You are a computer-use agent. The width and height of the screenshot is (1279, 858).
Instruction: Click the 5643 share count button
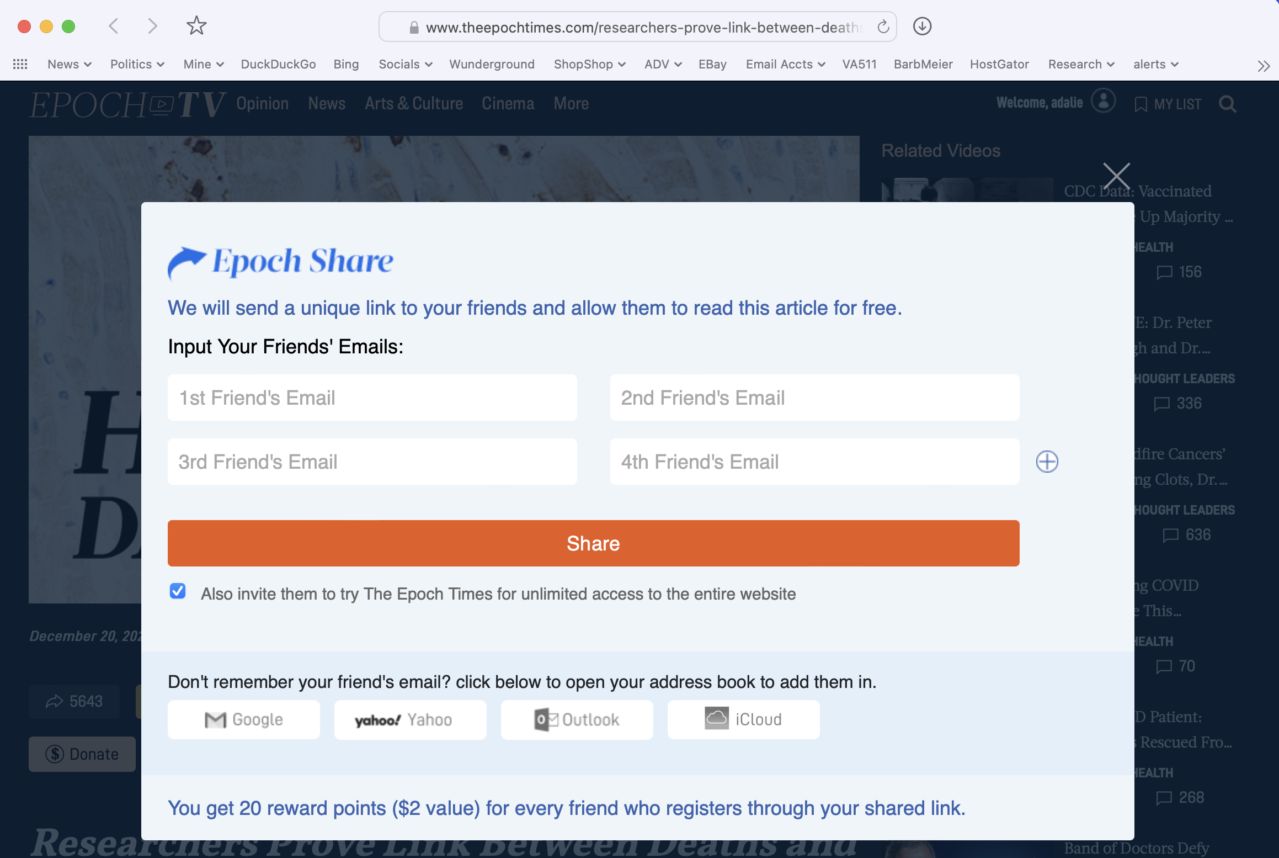point(74,701)
